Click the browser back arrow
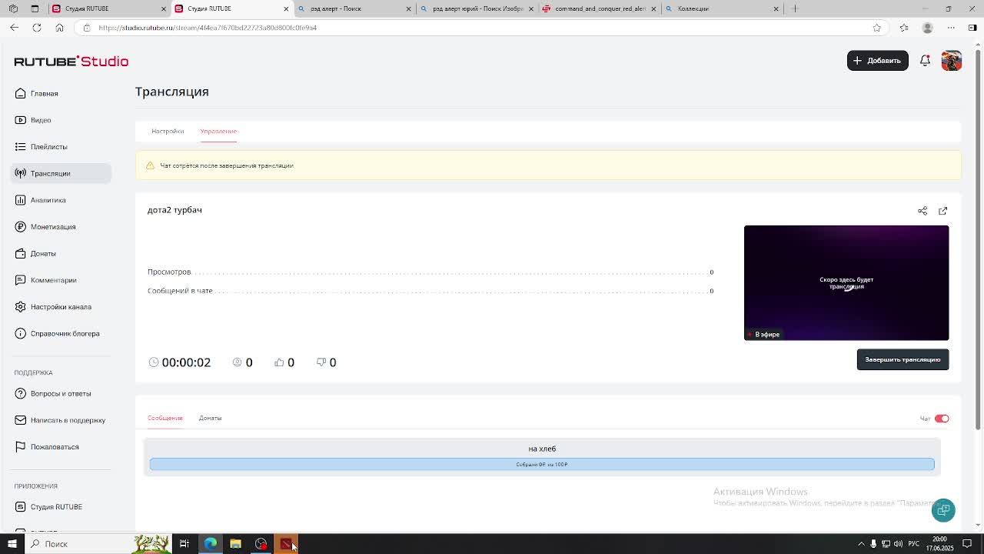 pos(14,28)
